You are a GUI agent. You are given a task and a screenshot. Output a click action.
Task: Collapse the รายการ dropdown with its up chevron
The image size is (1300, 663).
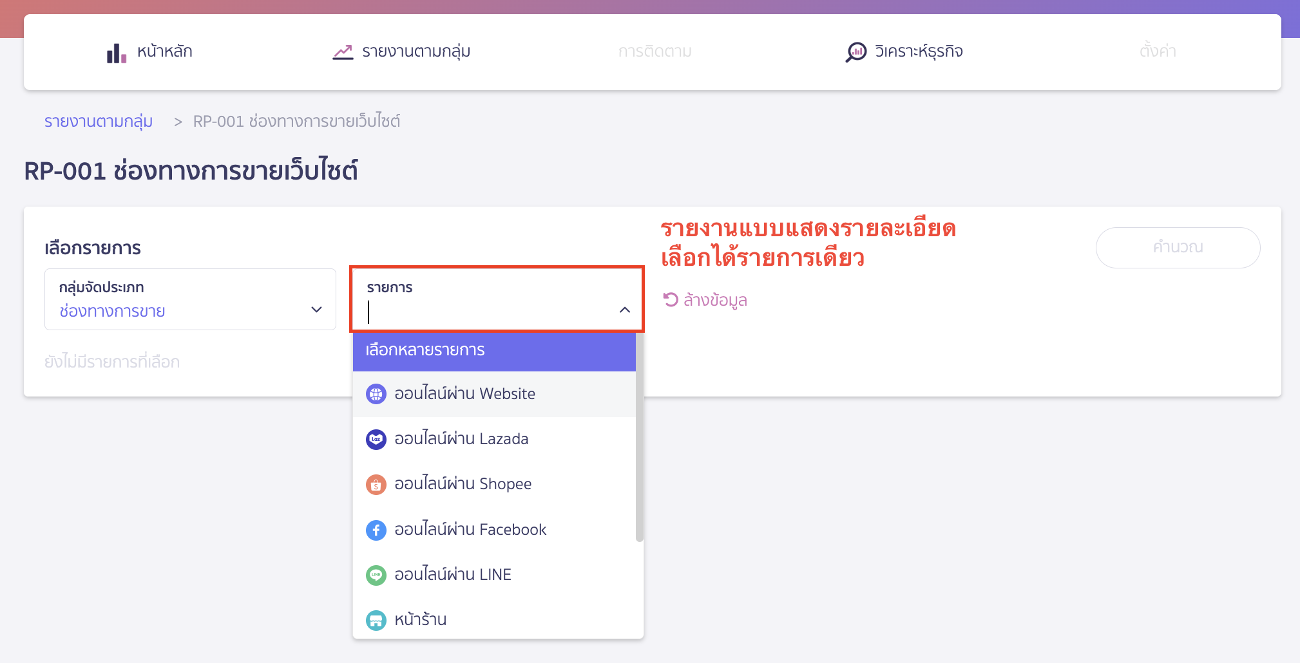[x=624, y=310]
